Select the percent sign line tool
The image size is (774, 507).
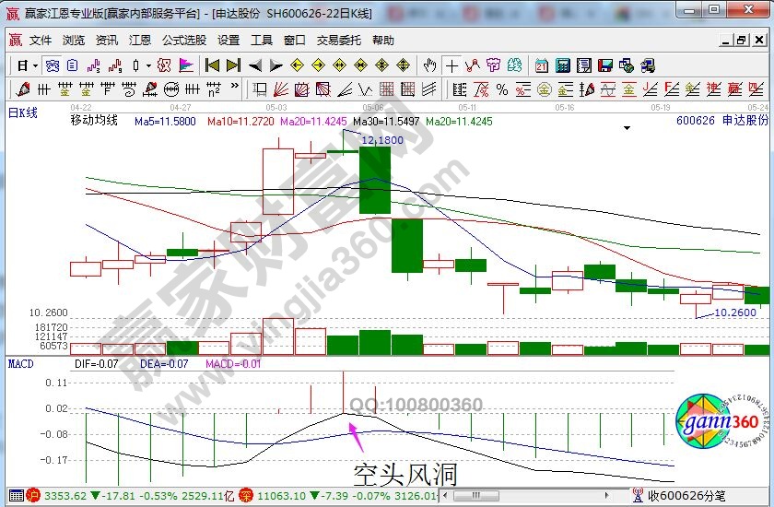click(x=502, y=89)
